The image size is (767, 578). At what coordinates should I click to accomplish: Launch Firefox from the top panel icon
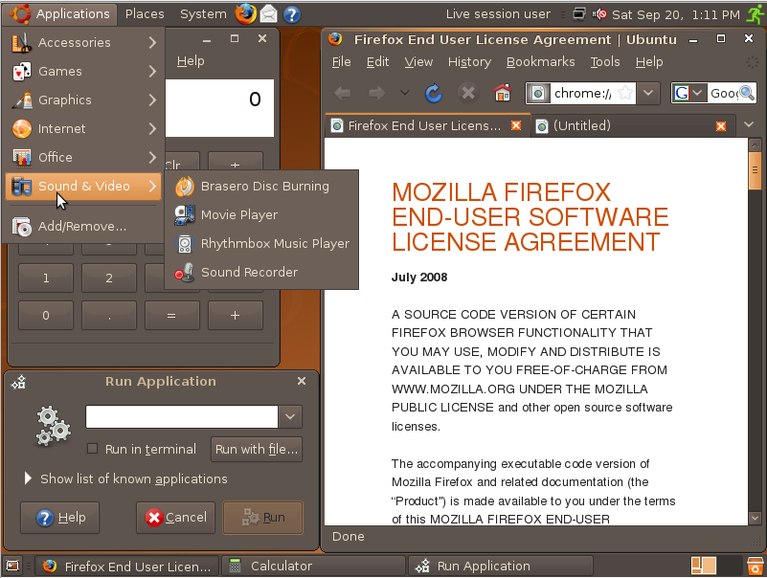(x=245, y=14)
